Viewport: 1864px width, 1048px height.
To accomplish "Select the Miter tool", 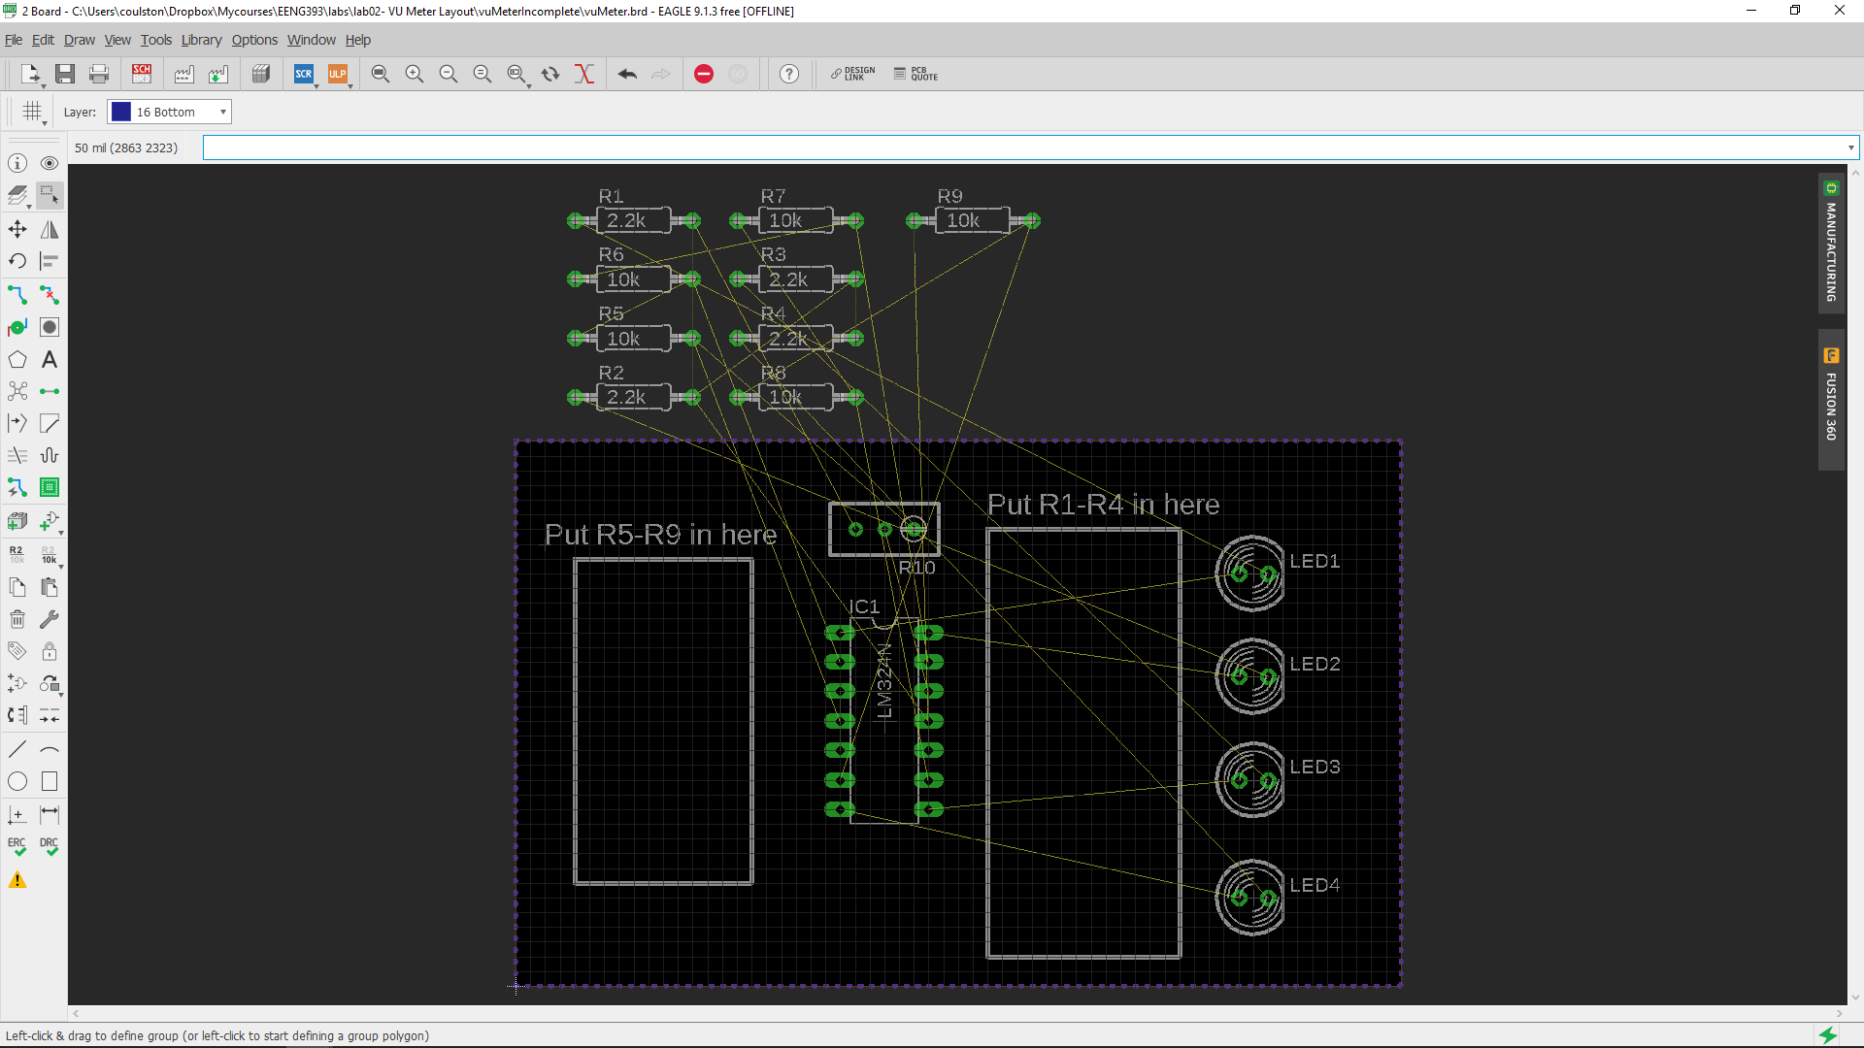I will click(x=50, y=423).
